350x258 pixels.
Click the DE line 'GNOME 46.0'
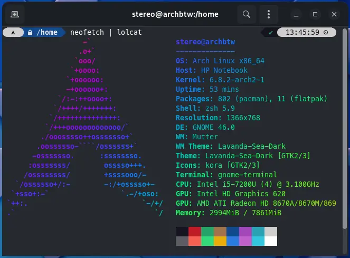point(205,127)
